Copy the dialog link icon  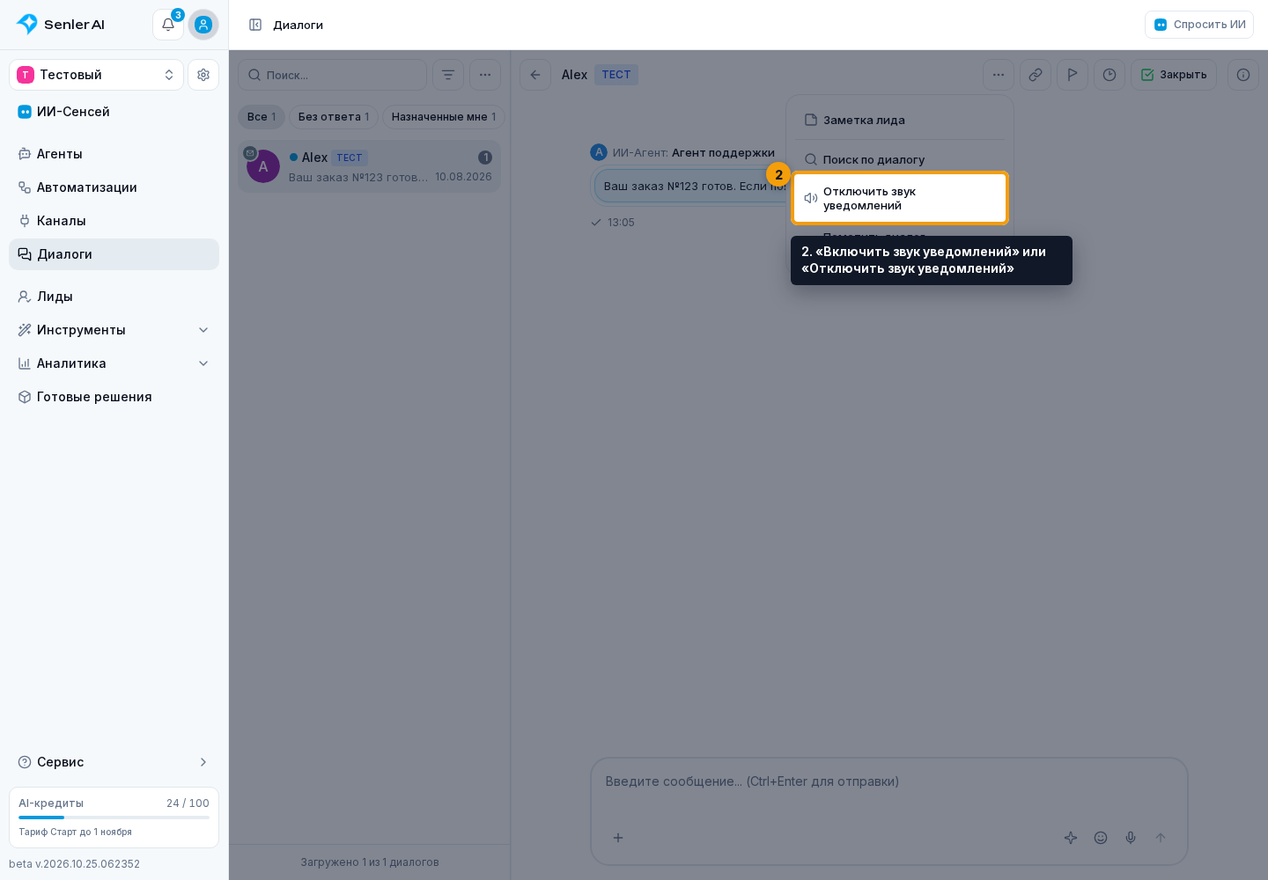[1036, 75]
